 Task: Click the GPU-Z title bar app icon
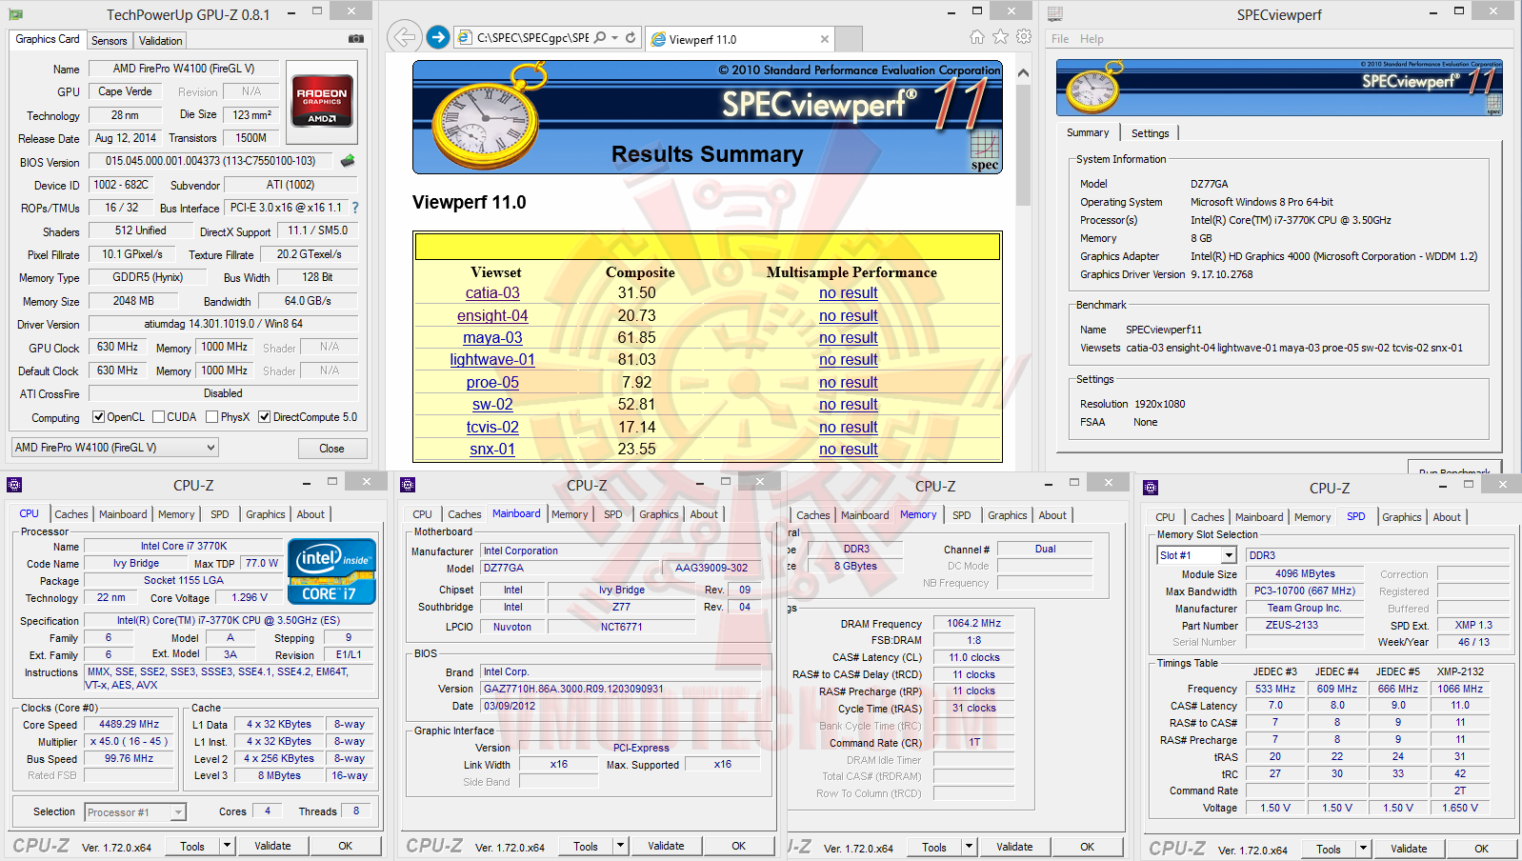click(x=16, y=14)
